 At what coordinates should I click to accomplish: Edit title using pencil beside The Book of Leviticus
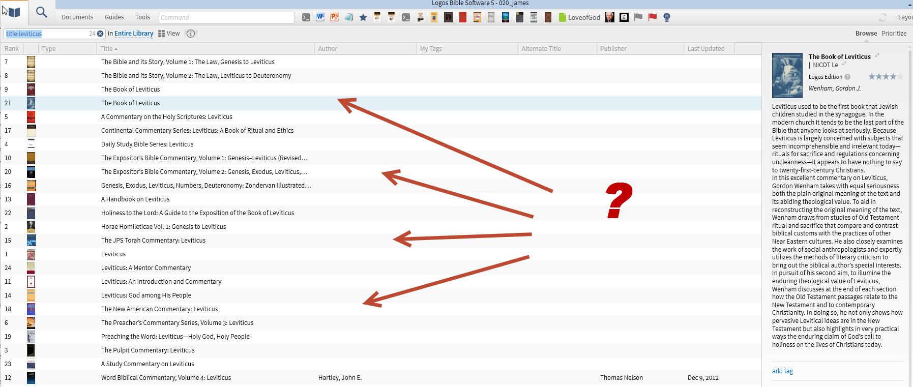click(877, 55)
